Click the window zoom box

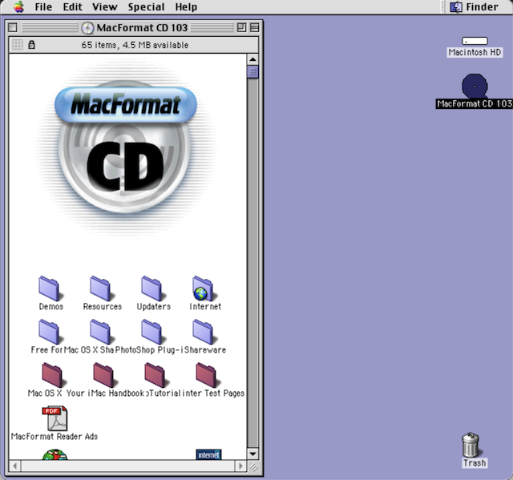tap(241, 27)
